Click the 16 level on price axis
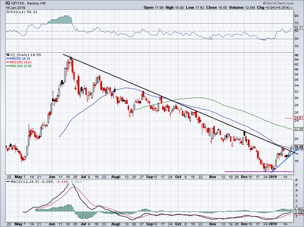 297,161
